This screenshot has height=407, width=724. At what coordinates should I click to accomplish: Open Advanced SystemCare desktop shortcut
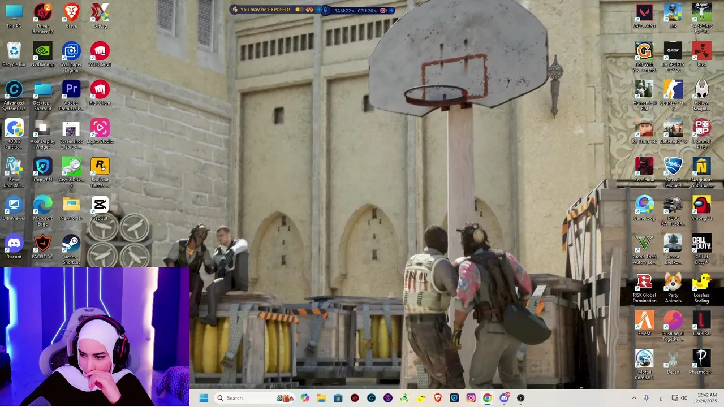(x=14, y=96)
